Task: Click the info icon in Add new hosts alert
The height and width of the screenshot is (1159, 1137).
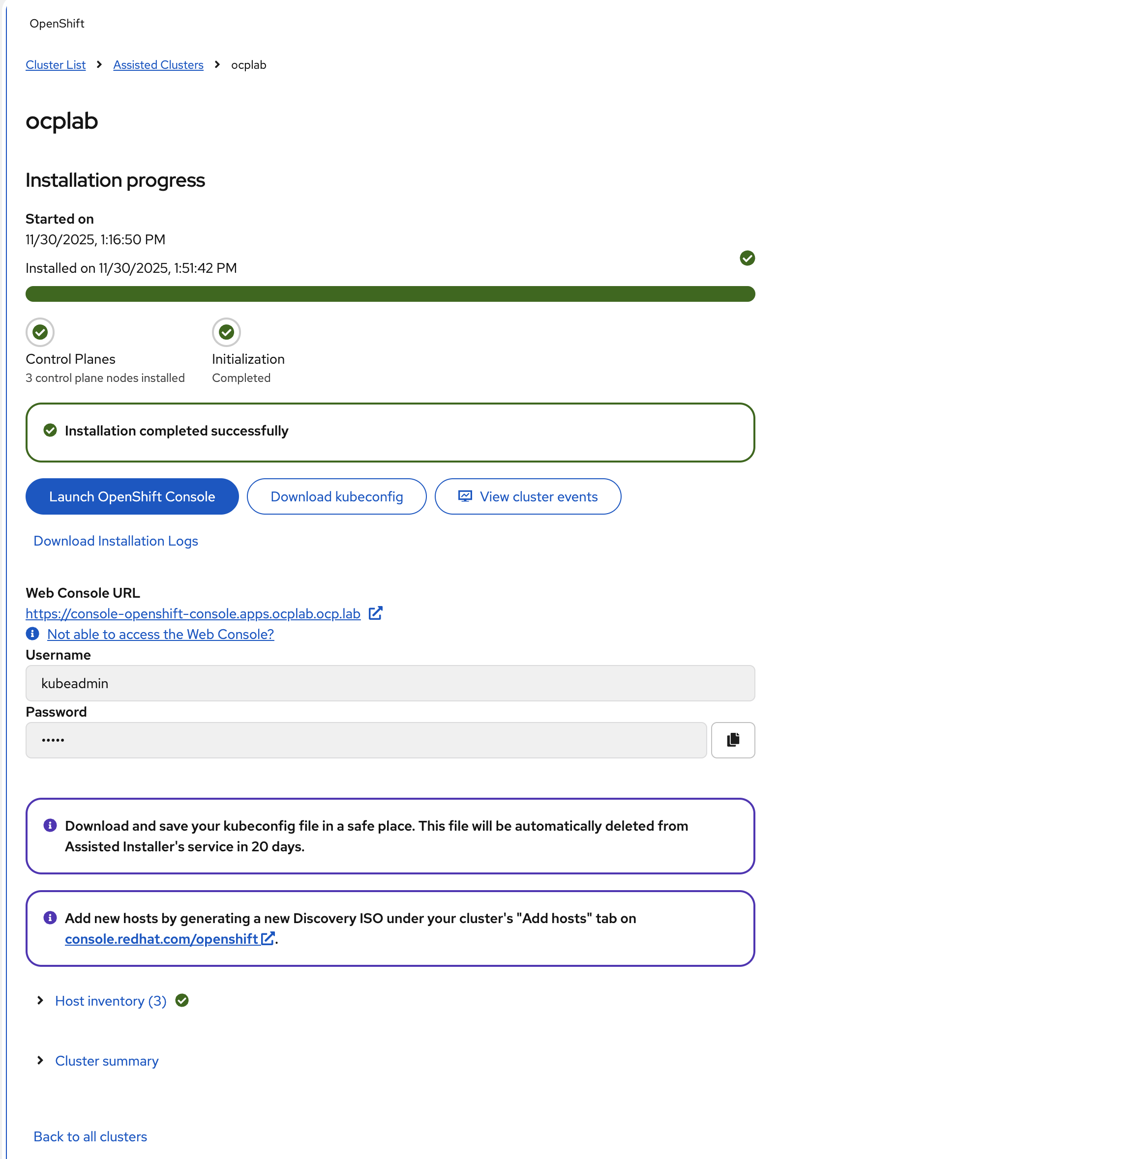Action: point(50,918)
